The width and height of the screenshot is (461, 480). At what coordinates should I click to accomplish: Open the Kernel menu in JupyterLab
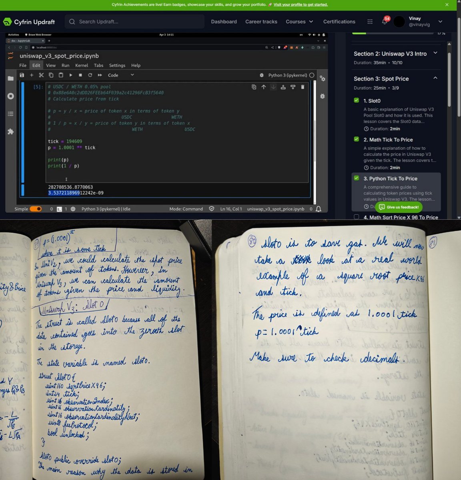pyautogui.click(x=82, y=65)
